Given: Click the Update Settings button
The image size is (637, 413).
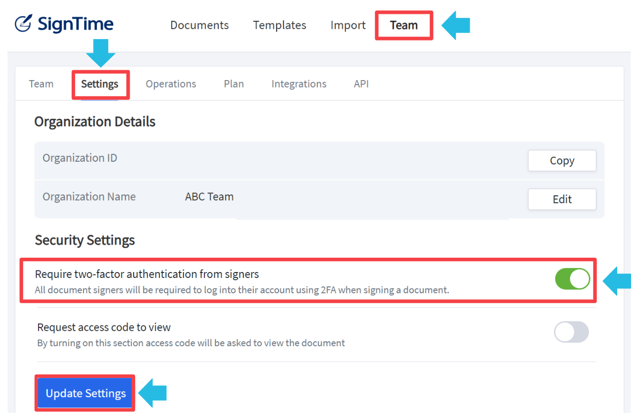Looking at the screenshot, I should click(85, 393).
